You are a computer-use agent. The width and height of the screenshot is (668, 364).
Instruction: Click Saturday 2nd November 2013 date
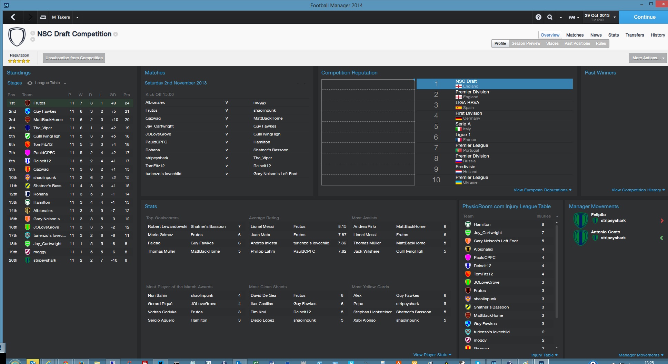[176, 83]
